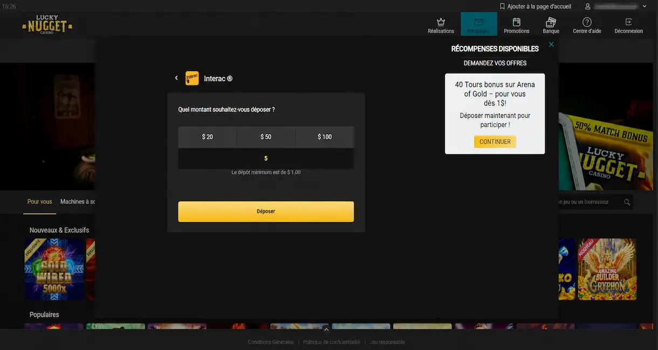
Task: Switch to the Pour vous tab
Action: 40,201
